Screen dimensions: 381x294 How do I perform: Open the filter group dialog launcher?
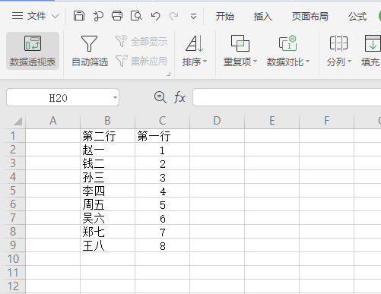point(168,74)
